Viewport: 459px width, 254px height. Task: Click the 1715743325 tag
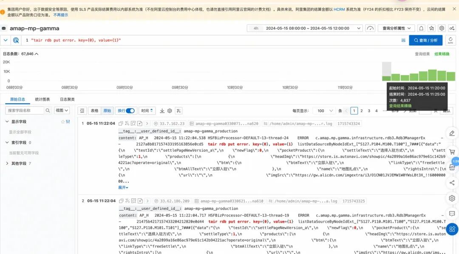[354, 201]
